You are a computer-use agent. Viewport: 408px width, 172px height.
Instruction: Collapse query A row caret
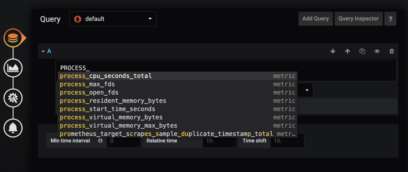pos(43,51)
